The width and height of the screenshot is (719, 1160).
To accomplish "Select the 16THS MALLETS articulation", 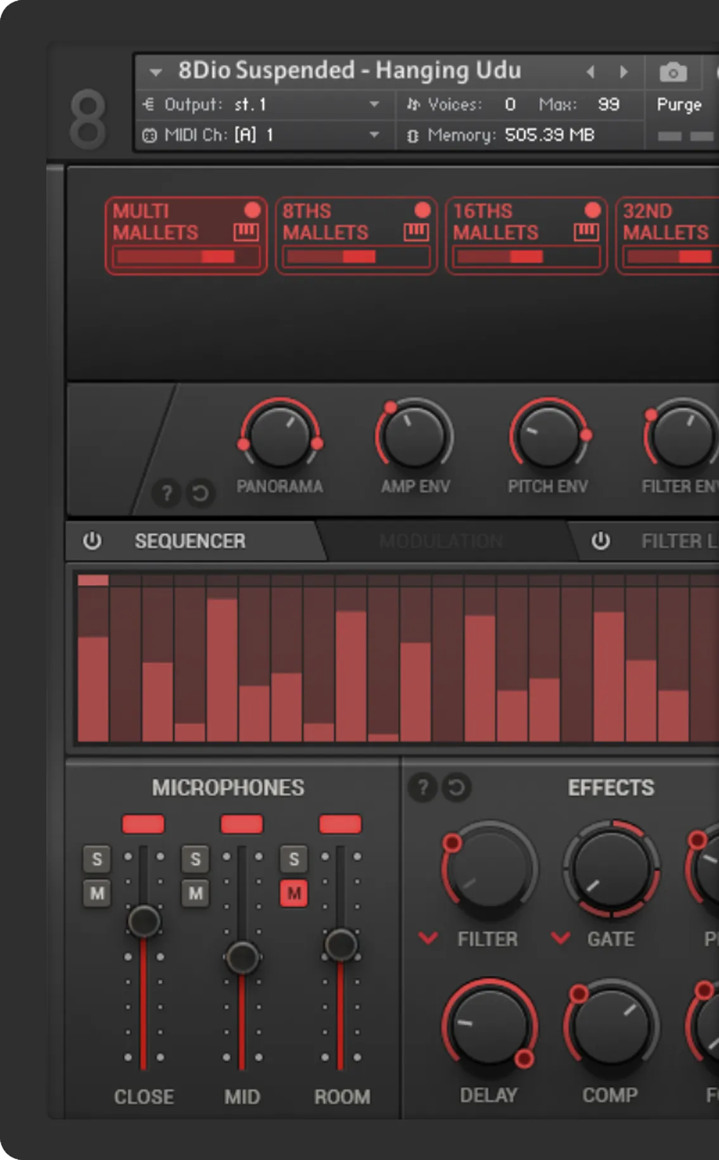I will pyautogui.click(x=526, y=236).
